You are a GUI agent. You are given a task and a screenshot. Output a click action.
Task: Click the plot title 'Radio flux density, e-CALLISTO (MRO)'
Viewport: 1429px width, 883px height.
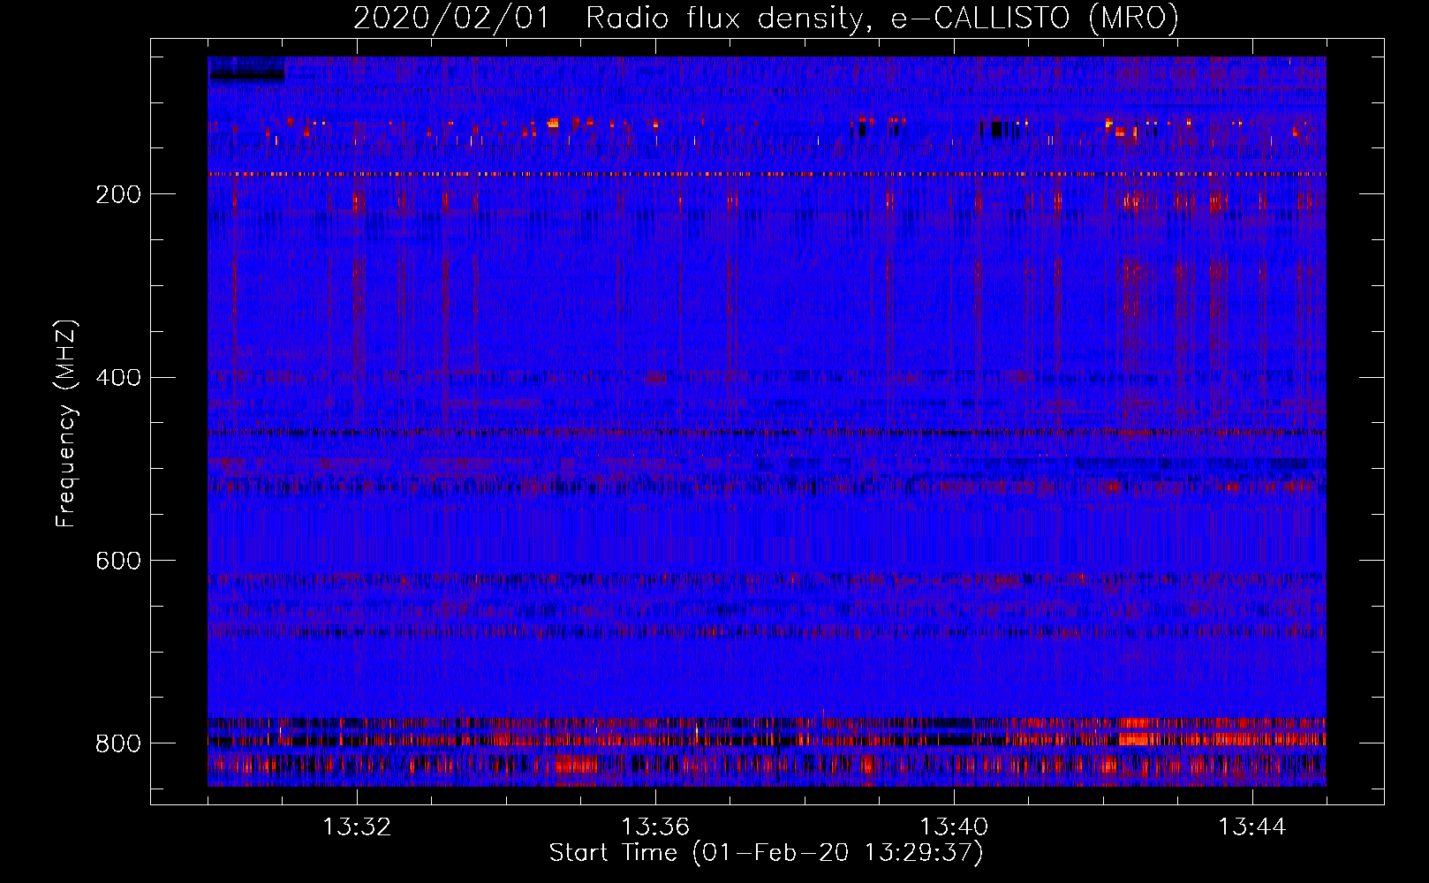tap(882, 18)
